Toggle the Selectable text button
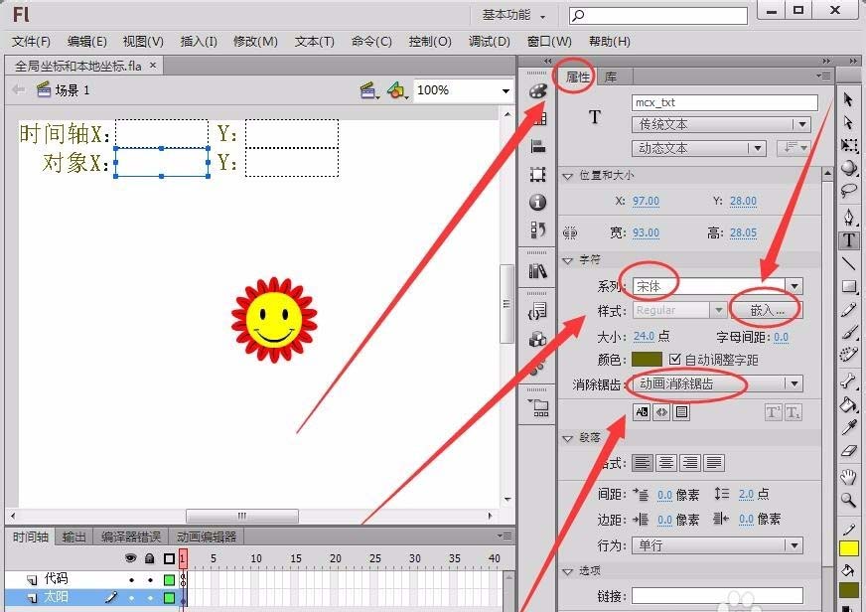866x612 pixels. [x=642, y=412]
